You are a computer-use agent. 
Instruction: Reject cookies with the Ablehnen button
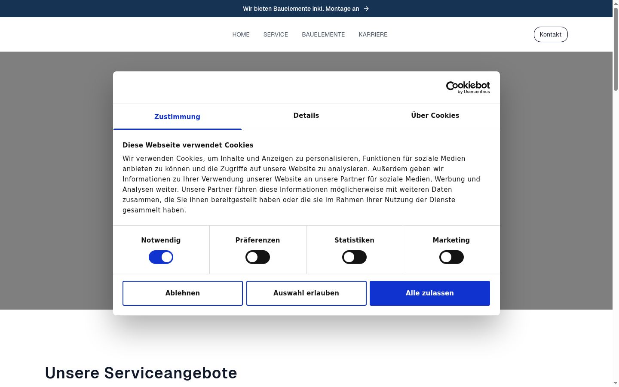(183, 293)
